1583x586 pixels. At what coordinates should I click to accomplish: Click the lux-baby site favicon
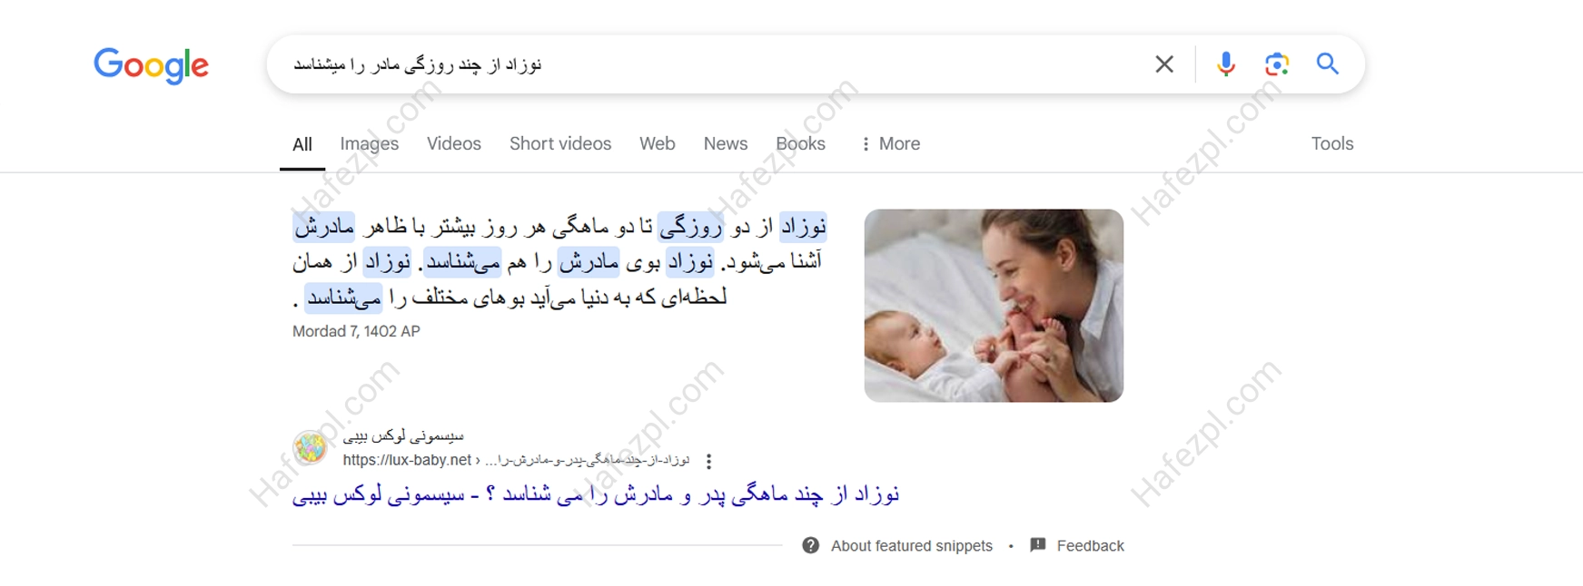311,448
